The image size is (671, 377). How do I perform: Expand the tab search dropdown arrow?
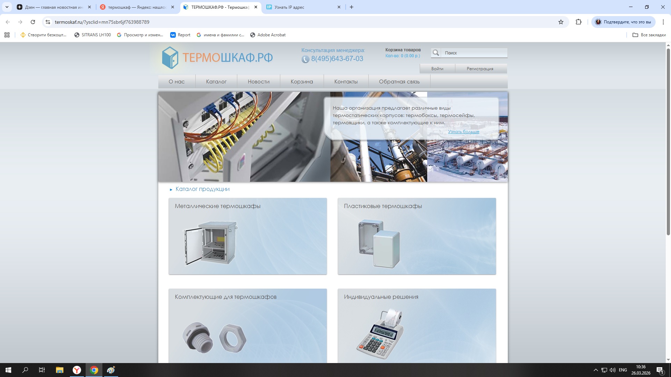[x=7, y=7]
